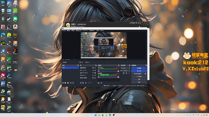Open the Scene Collection menu in OBS
Image resolution: width=209 pixels, height=117 pixels.
click(92, 31)
